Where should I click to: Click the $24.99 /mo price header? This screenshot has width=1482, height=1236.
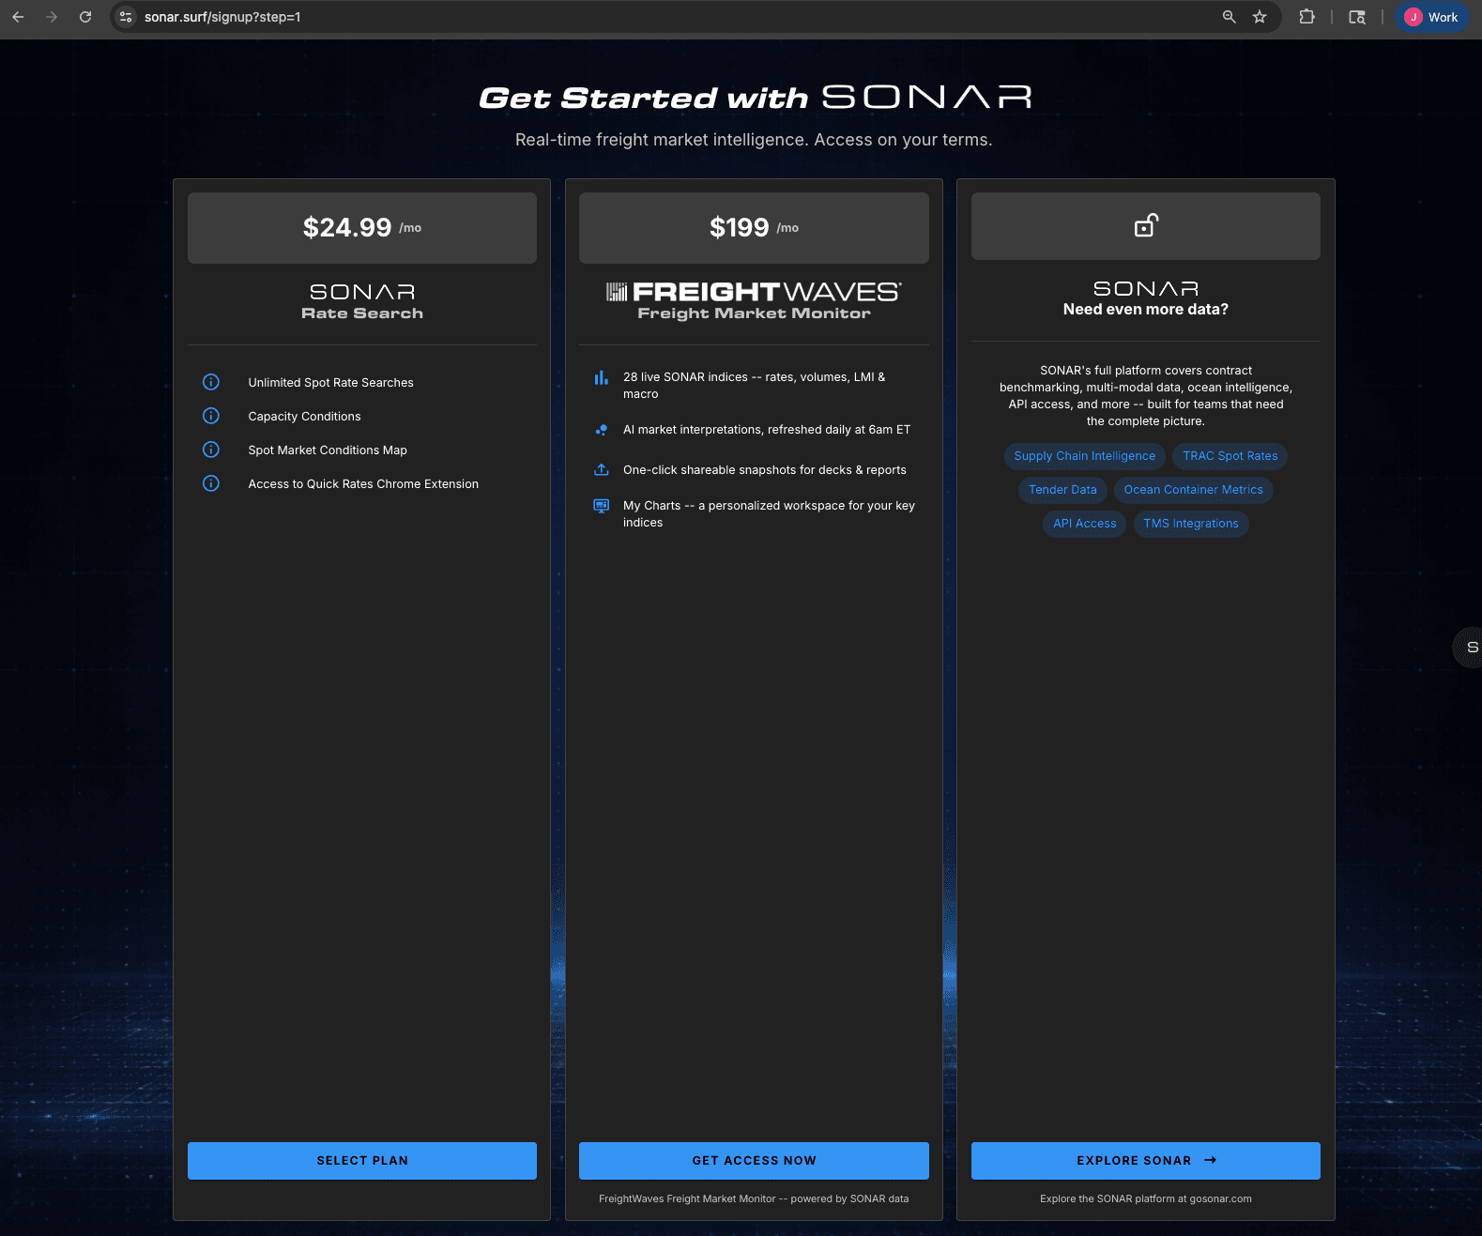coord(362,228)
